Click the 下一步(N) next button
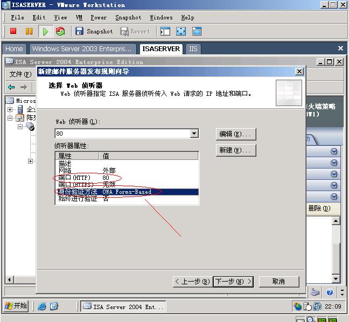 233,282
